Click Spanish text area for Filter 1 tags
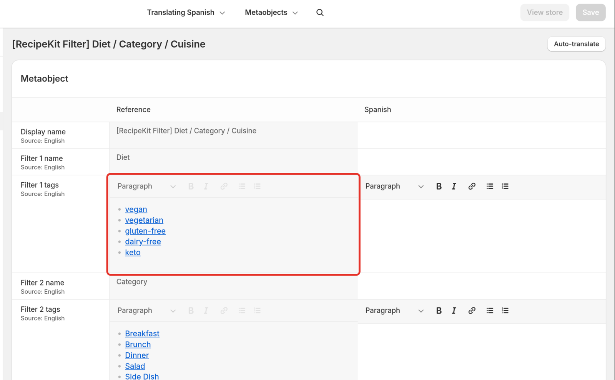 coord(482,236)
